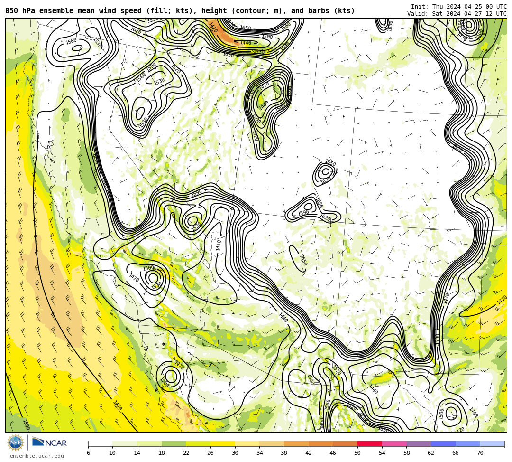Image resolution: width=512 pixels, height=462 pixels.
Task: Pick the light green 14–18 kts color bar segment
Action: [149, 443]
